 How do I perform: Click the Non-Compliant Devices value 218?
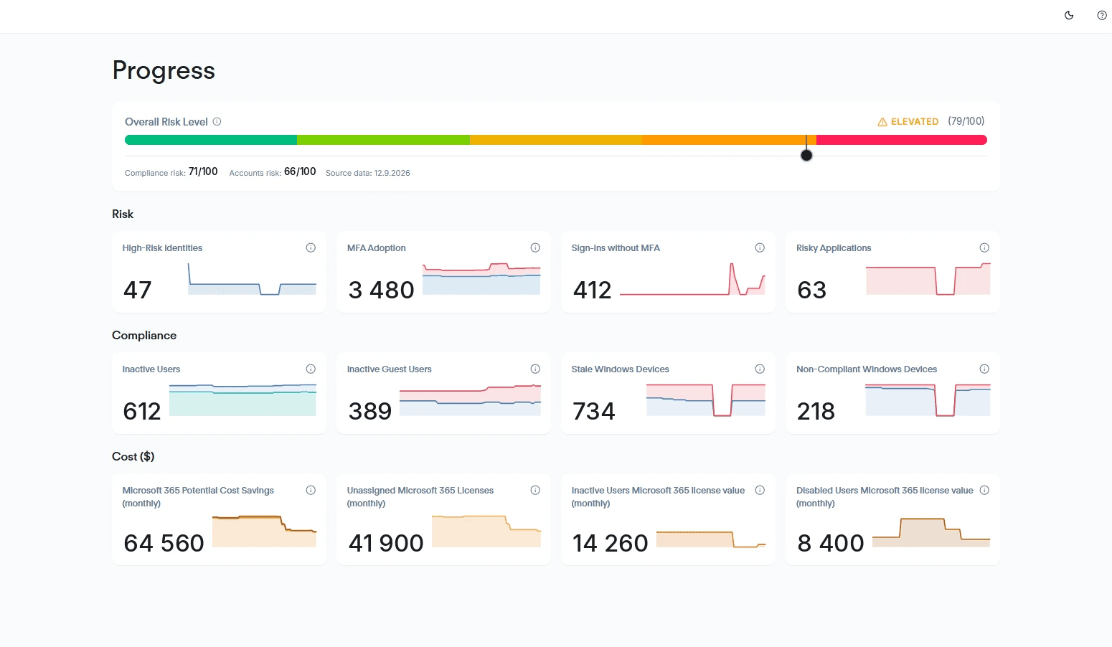816,411
